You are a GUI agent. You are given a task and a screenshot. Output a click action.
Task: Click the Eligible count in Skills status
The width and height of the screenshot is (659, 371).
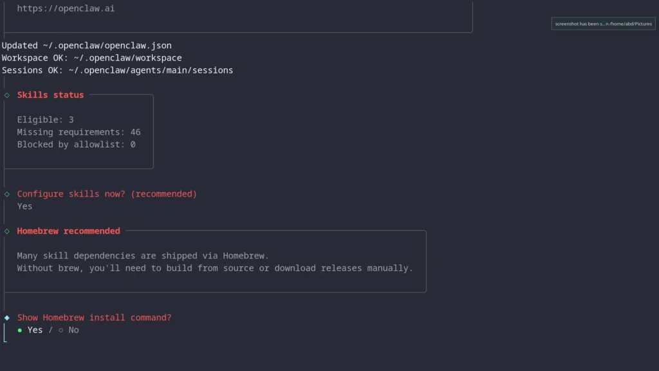[x=45, y=119]
